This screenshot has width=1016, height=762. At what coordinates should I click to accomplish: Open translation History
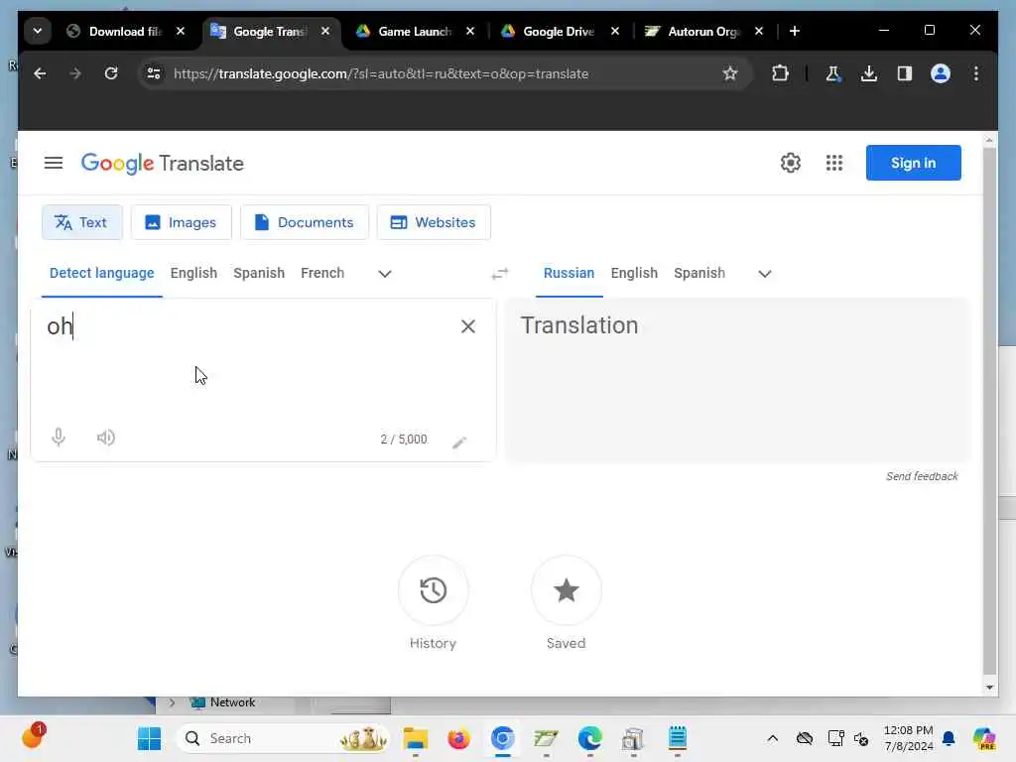pos(433,590)
